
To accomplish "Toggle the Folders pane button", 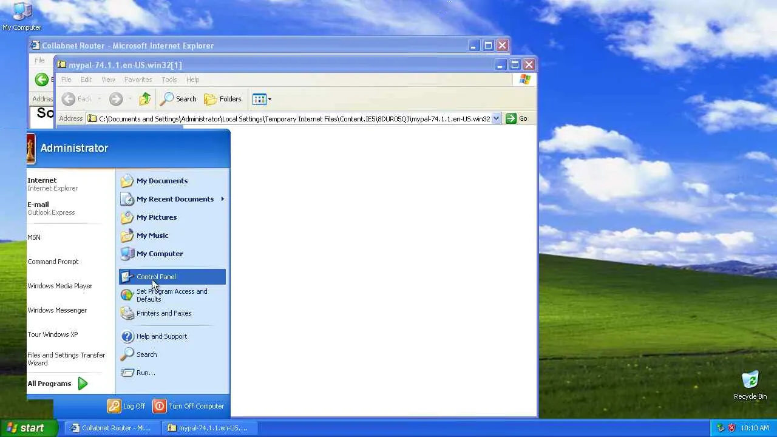I will click(x=223, y=99).
